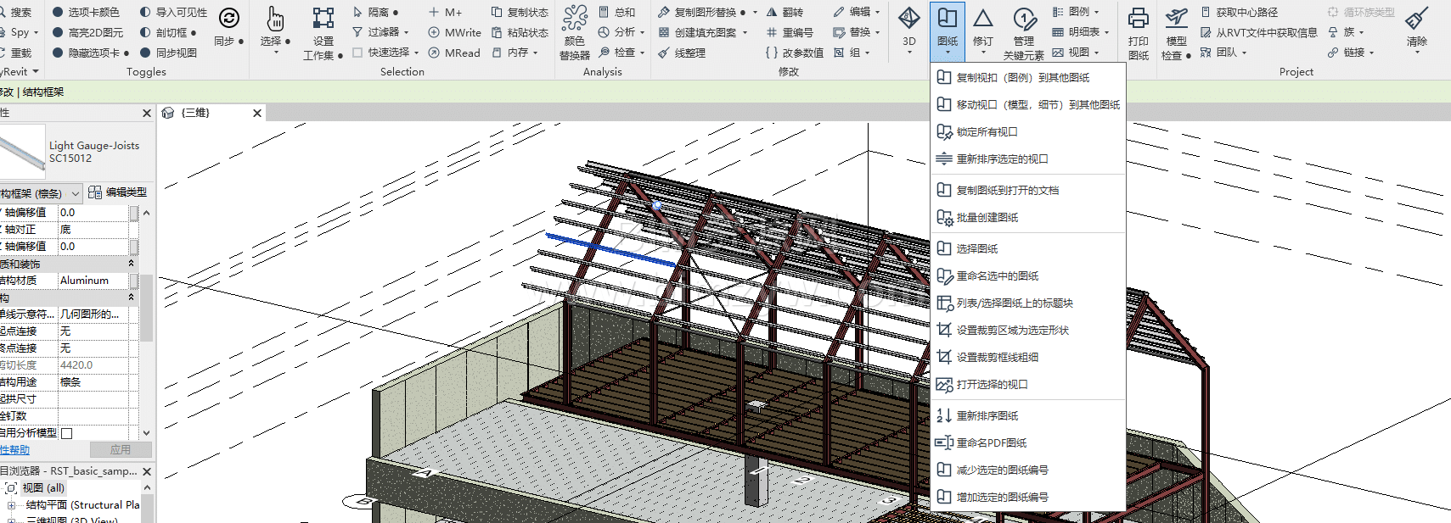Expand the 结构平面 (Structural Plan) tree node
Screen dimensions: 1451x523
(x=11, y=505)
